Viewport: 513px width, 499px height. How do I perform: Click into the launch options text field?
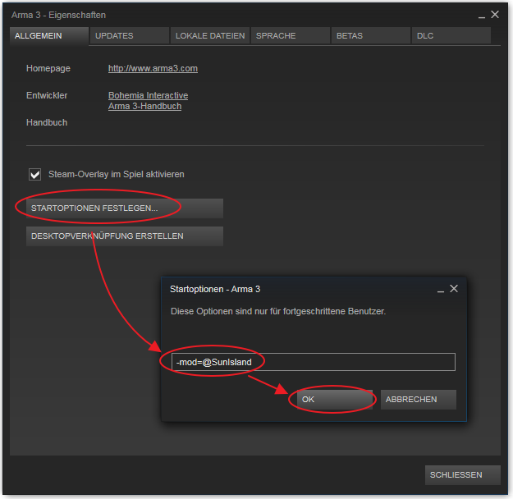[x=313, y=362]
